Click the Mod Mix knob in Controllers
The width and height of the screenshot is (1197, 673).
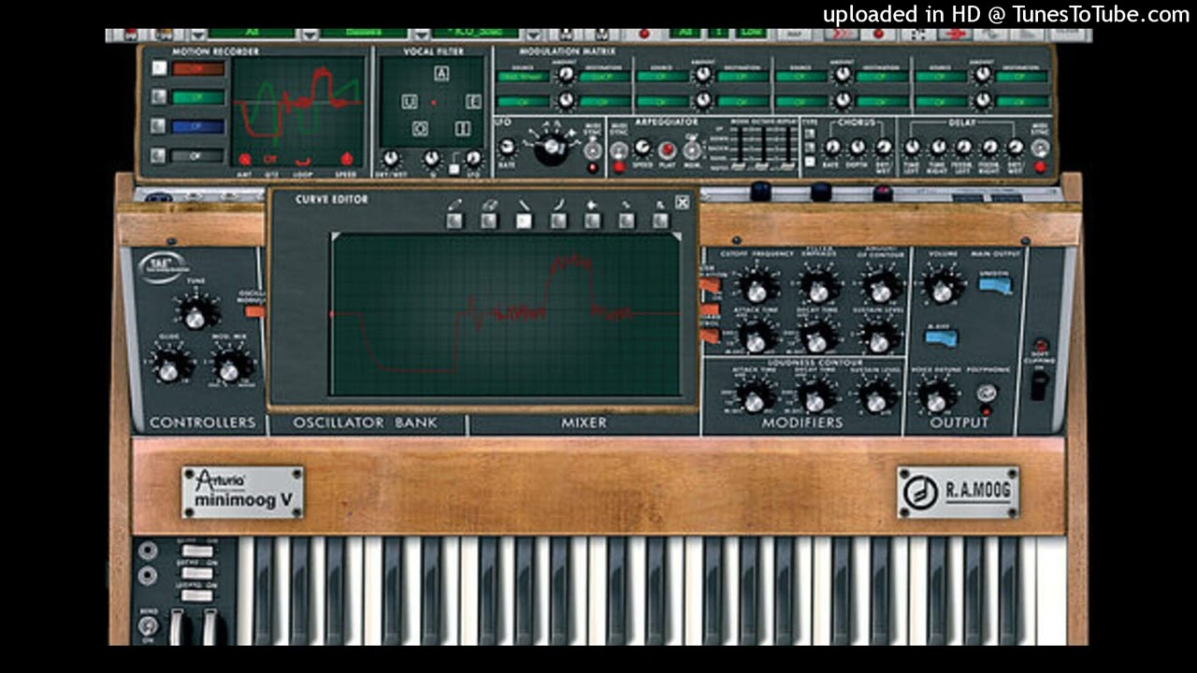[230, 365]
